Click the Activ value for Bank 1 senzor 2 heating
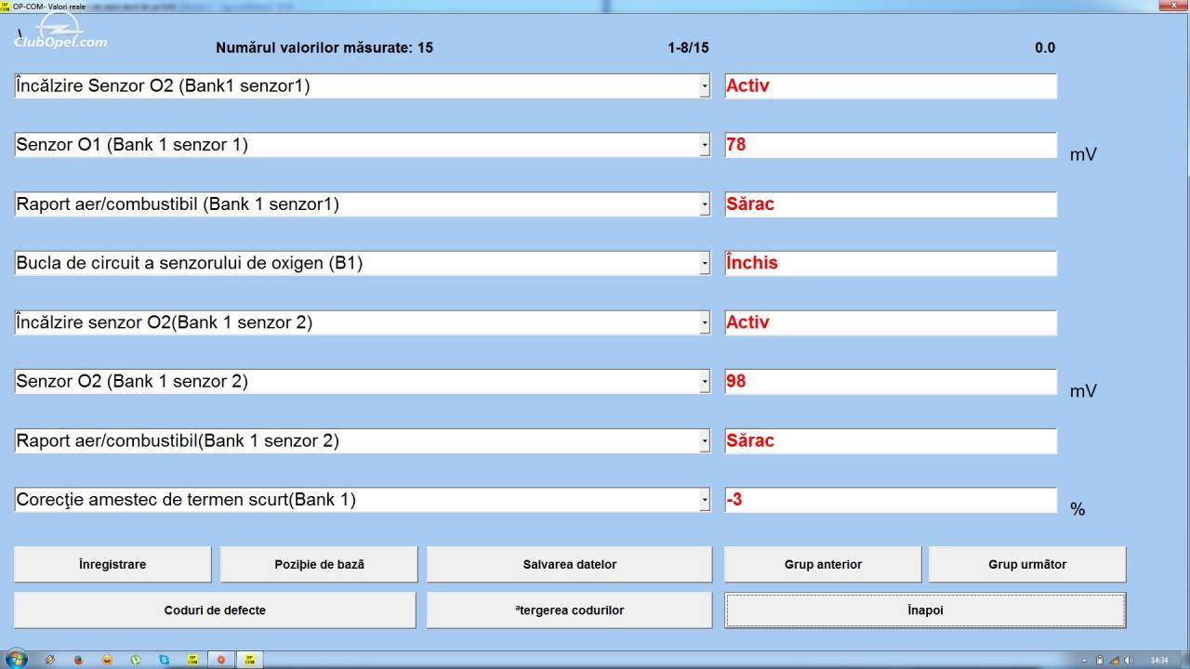The height and width of the screenshot is (669, 1190). (x=891, y=322)
